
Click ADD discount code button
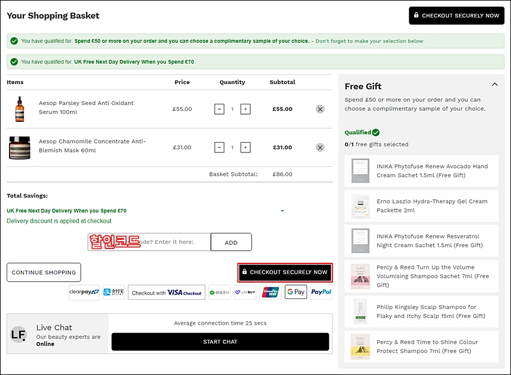pyautogui.click(x=231, y=242)
